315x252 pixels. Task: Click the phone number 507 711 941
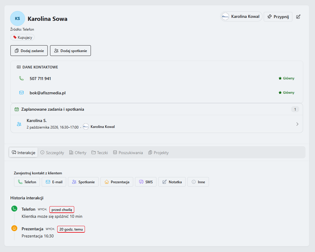pyautogui.click(x=40, y=79)
